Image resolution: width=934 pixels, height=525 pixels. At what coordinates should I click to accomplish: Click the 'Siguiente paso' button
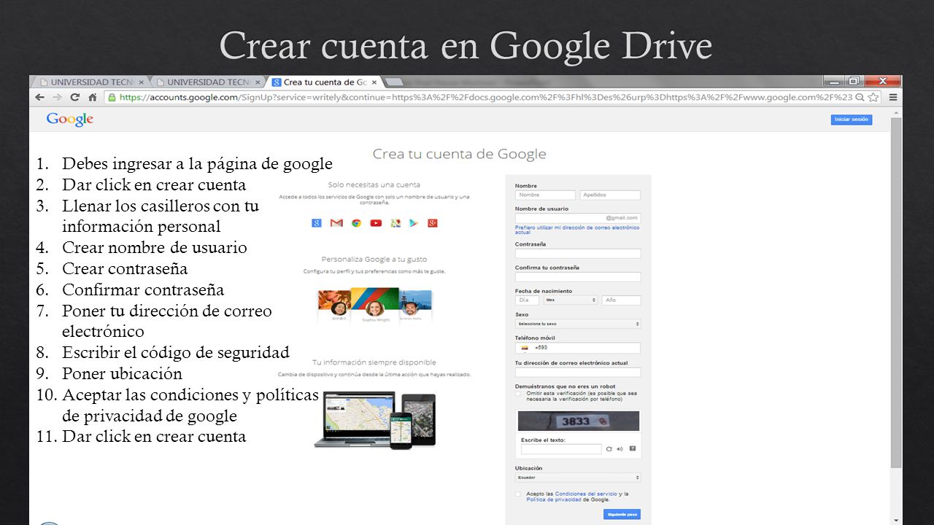(622, 514)
